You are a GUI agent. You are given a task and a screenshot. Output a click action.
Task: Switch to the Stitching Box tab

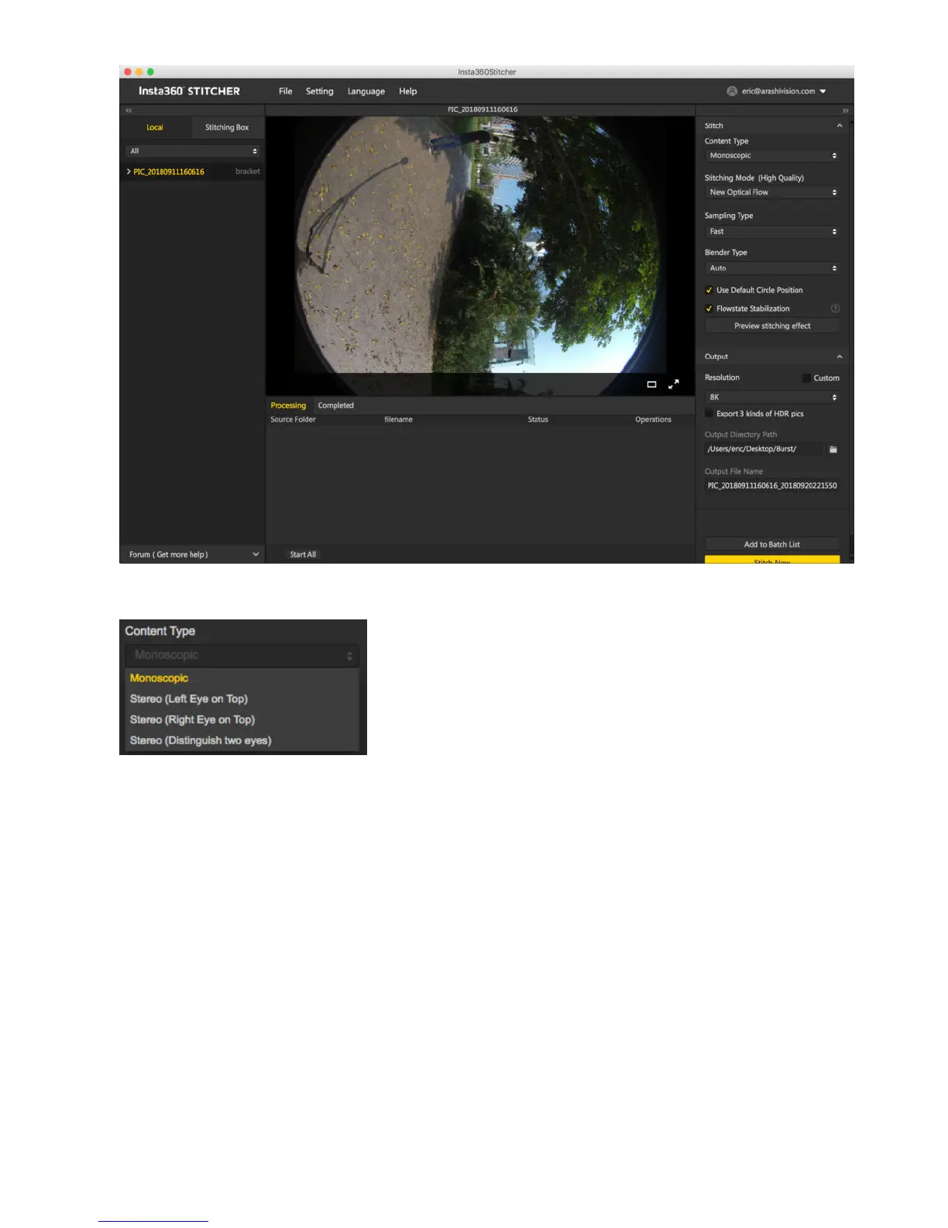(227, 128)
